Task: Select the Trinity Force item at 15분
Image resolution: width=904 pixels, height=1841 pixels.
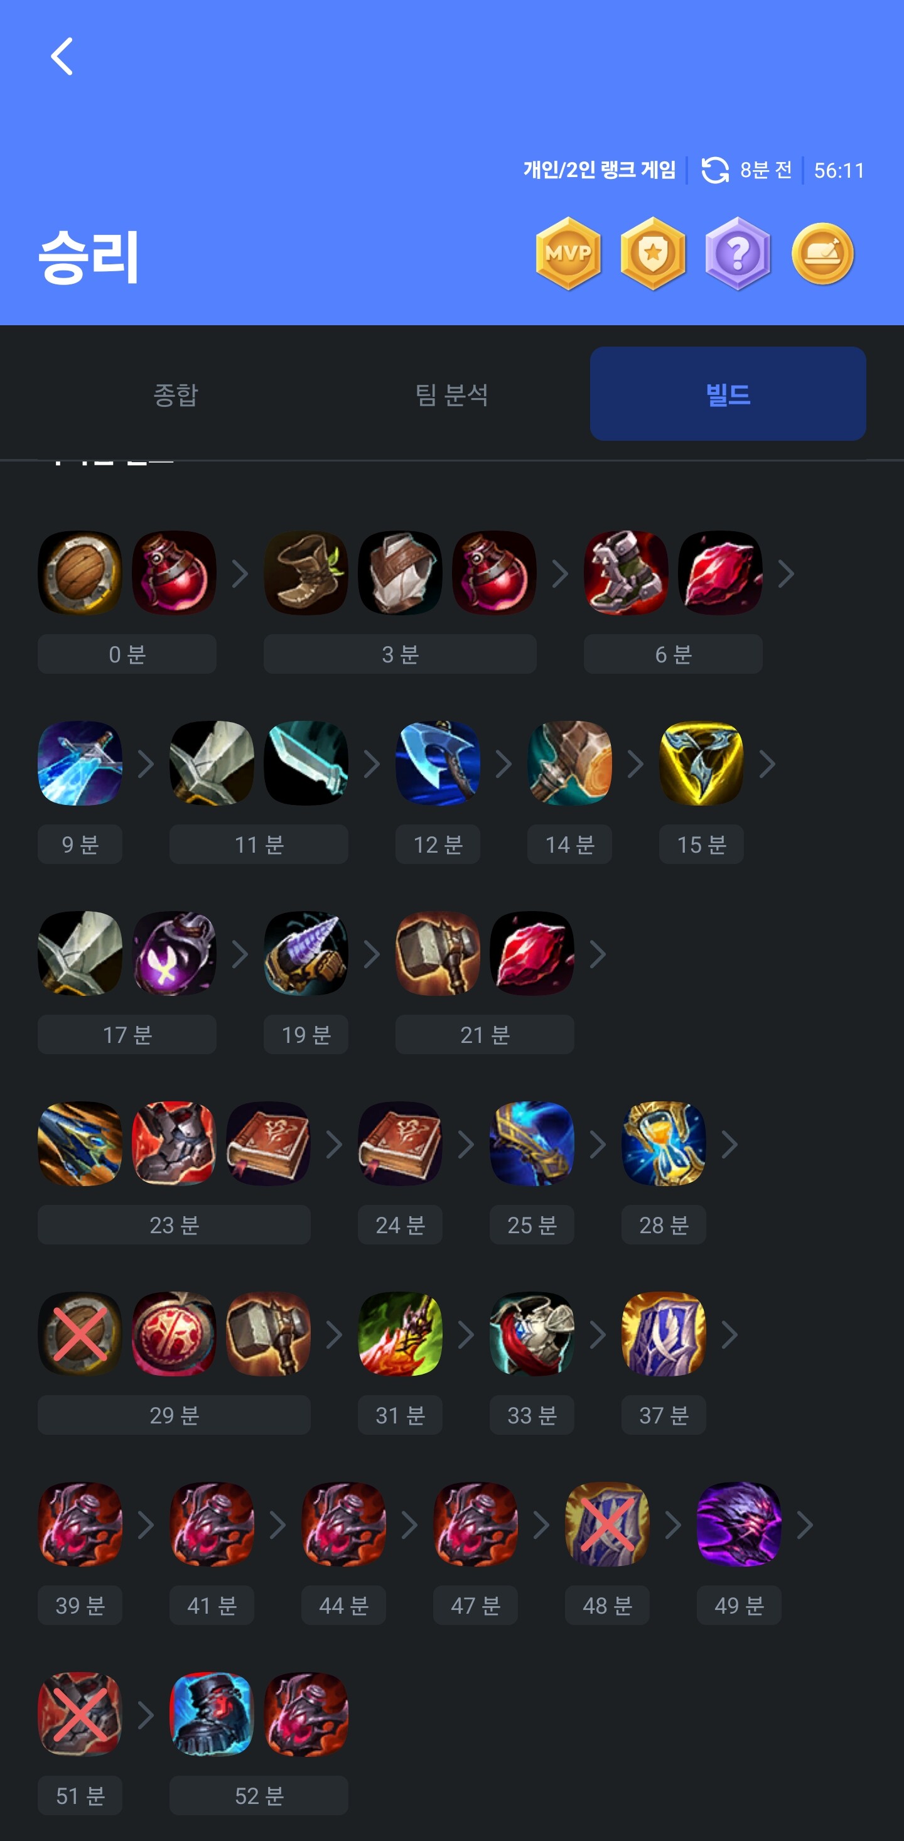Action: (701, 762)
